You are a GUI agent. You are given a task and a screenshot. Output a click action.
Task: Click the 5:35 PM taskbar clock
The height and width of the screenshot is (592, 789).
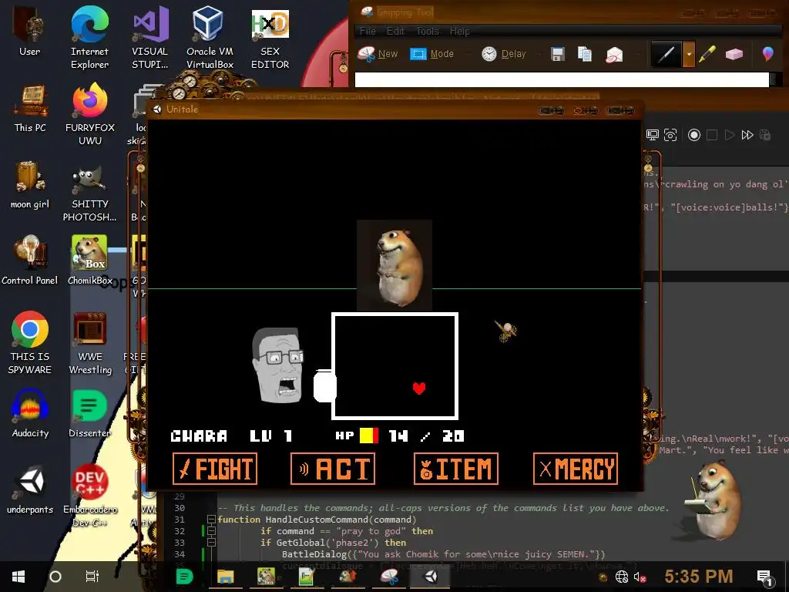[x=698, y=577]
